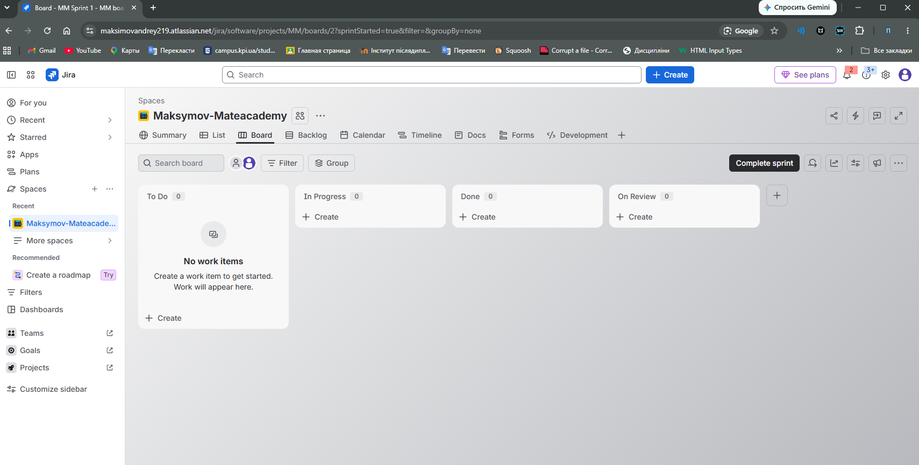
Task: Focus the top Search field
Action: [x=432, y=75]
